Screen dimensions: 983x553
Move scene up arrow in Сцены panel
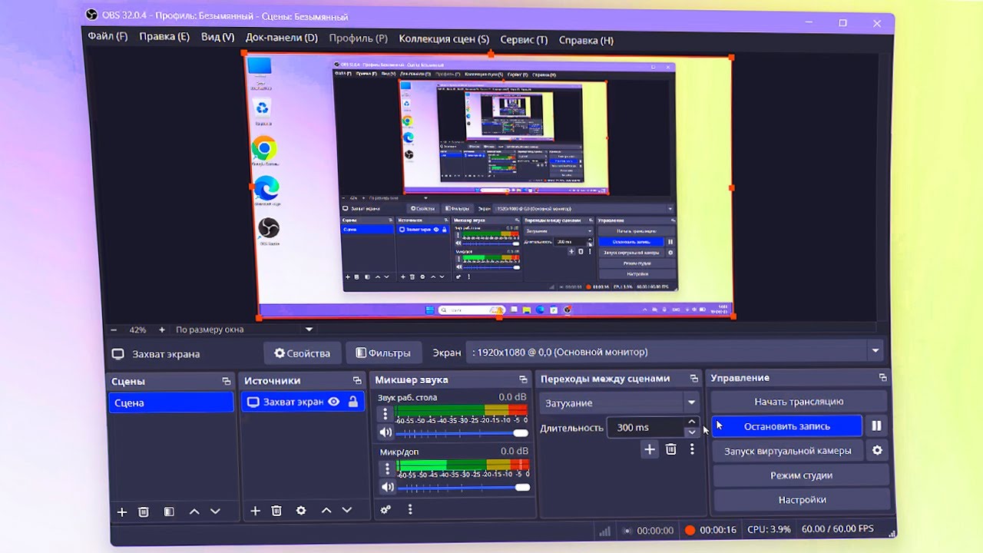coord(194,512)
